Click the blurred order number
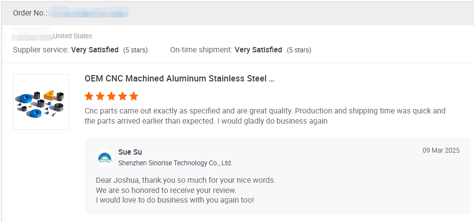The image size is (474, 222). (88, 13)
